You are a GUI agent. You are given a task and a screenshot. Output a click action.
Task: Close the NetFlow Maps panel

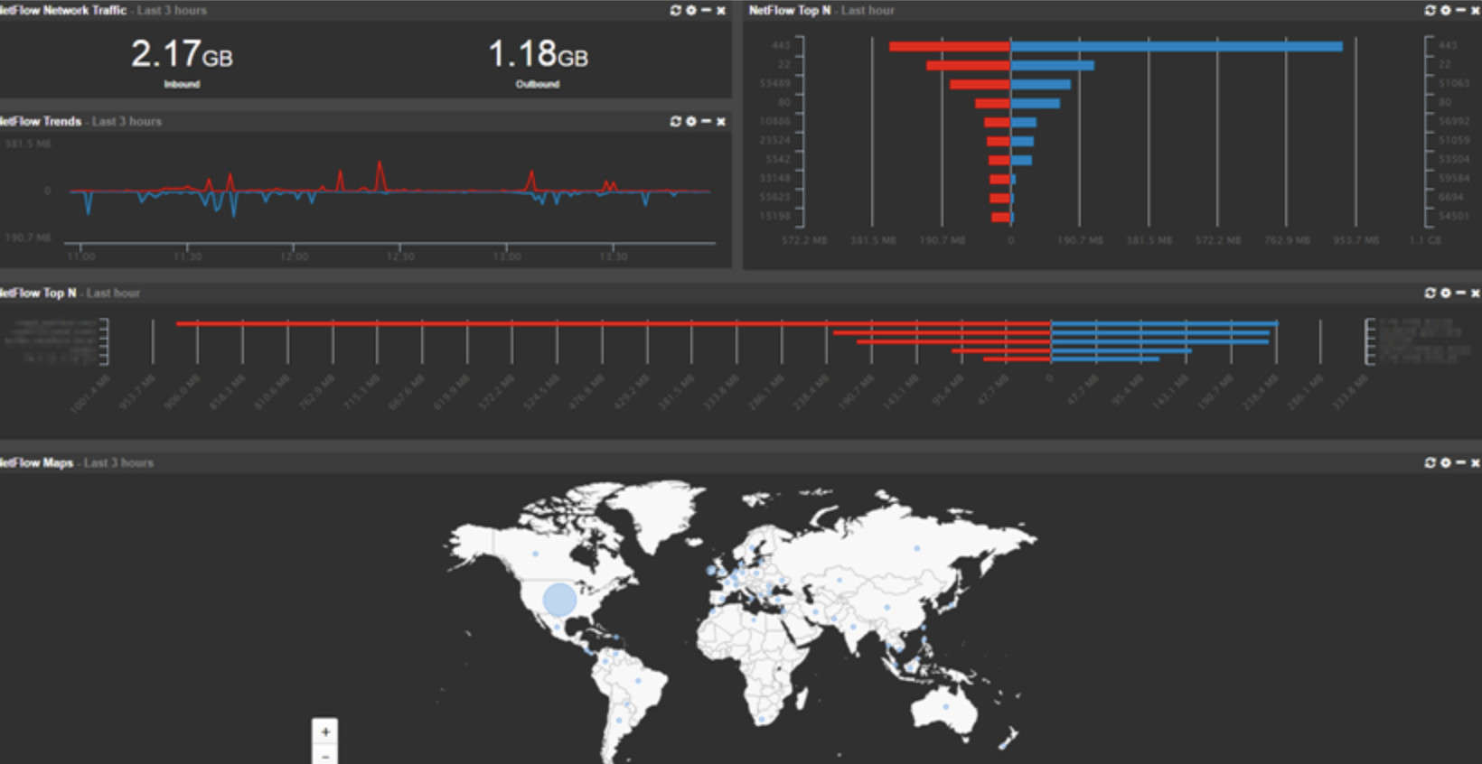[x=1476, y=462]
